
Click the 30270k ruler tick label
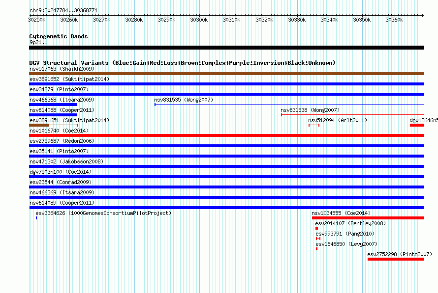tap(101, 20)
